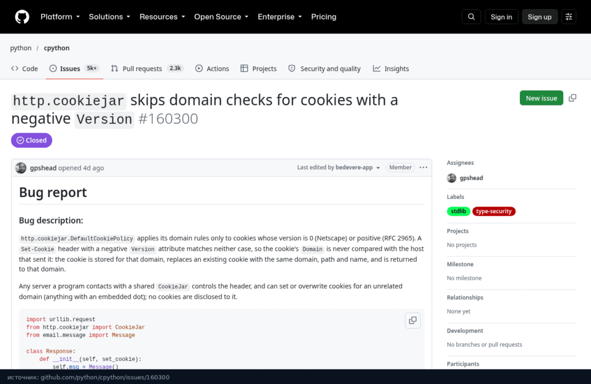Image resolution: width=591 pixels, height=384 pixels.
Task: Click the Assignees sidebar heading
Action: pos(460,163)
